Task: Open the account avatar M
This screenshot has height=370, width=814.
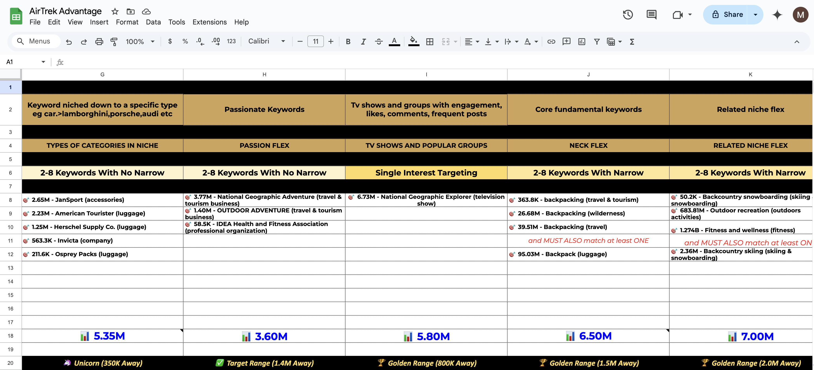Action: pos(800,15)
